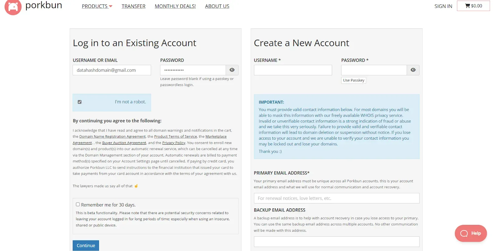Open the Transfer menu item

[x=134, y=6]
